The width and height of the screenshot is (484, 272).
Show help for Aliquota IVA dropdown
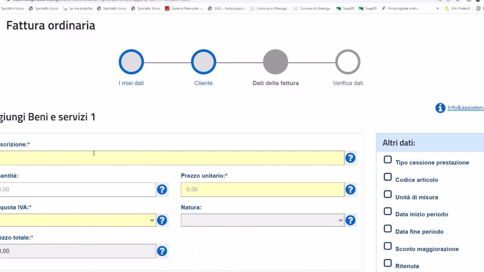click(x=162, y=220)
